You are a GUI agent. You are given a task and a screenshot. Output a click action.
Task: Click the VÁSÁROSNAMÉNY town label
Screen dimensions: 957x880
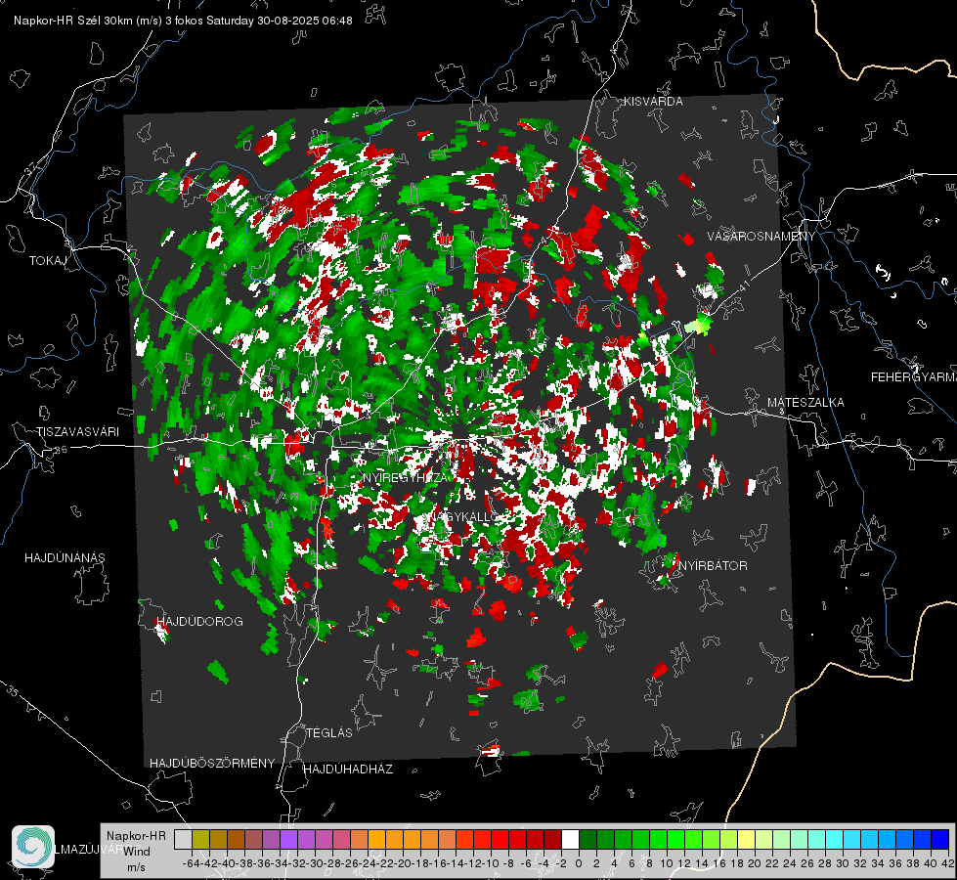click(x=761, y=237)
